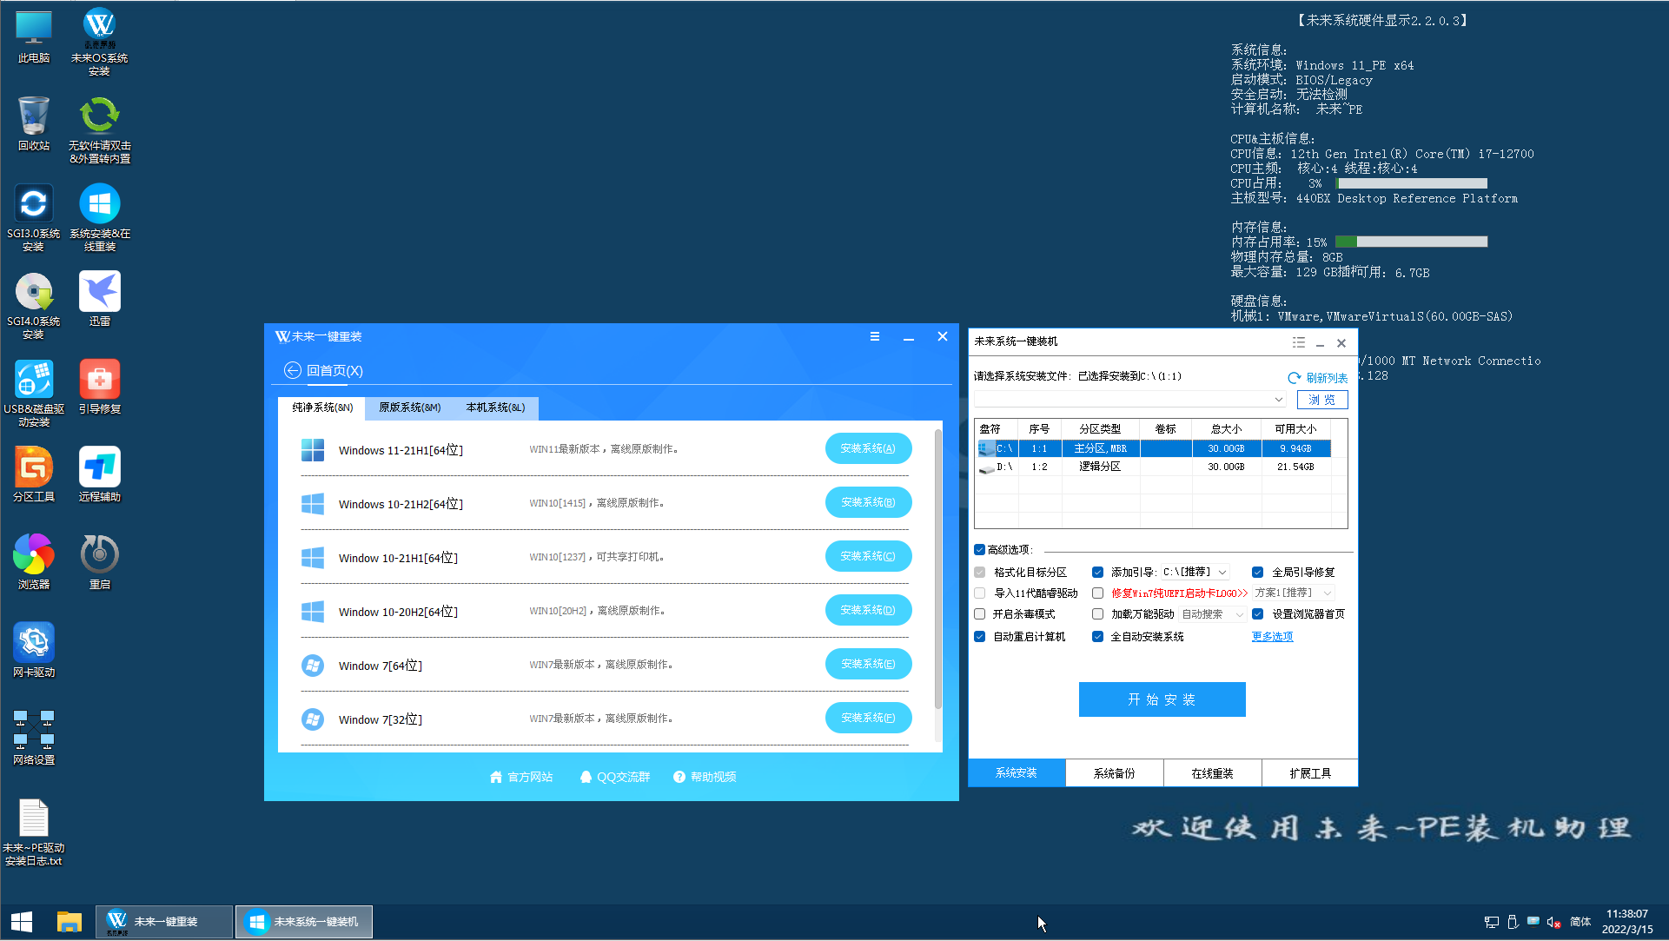1669x941 pixels.
Task: Open File Explorer from the taskbar
Action: pos(69,922)
